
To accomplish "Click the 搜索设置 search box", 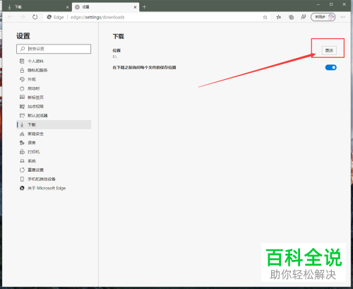I will point(54,49).
